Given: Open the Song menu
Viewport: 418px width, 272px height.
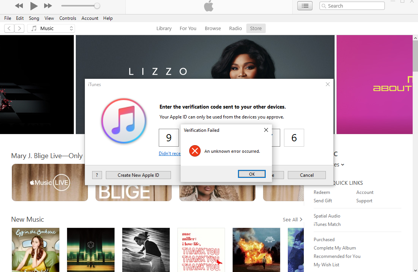Looking at the screenshot, I should [x=34, y=18].
